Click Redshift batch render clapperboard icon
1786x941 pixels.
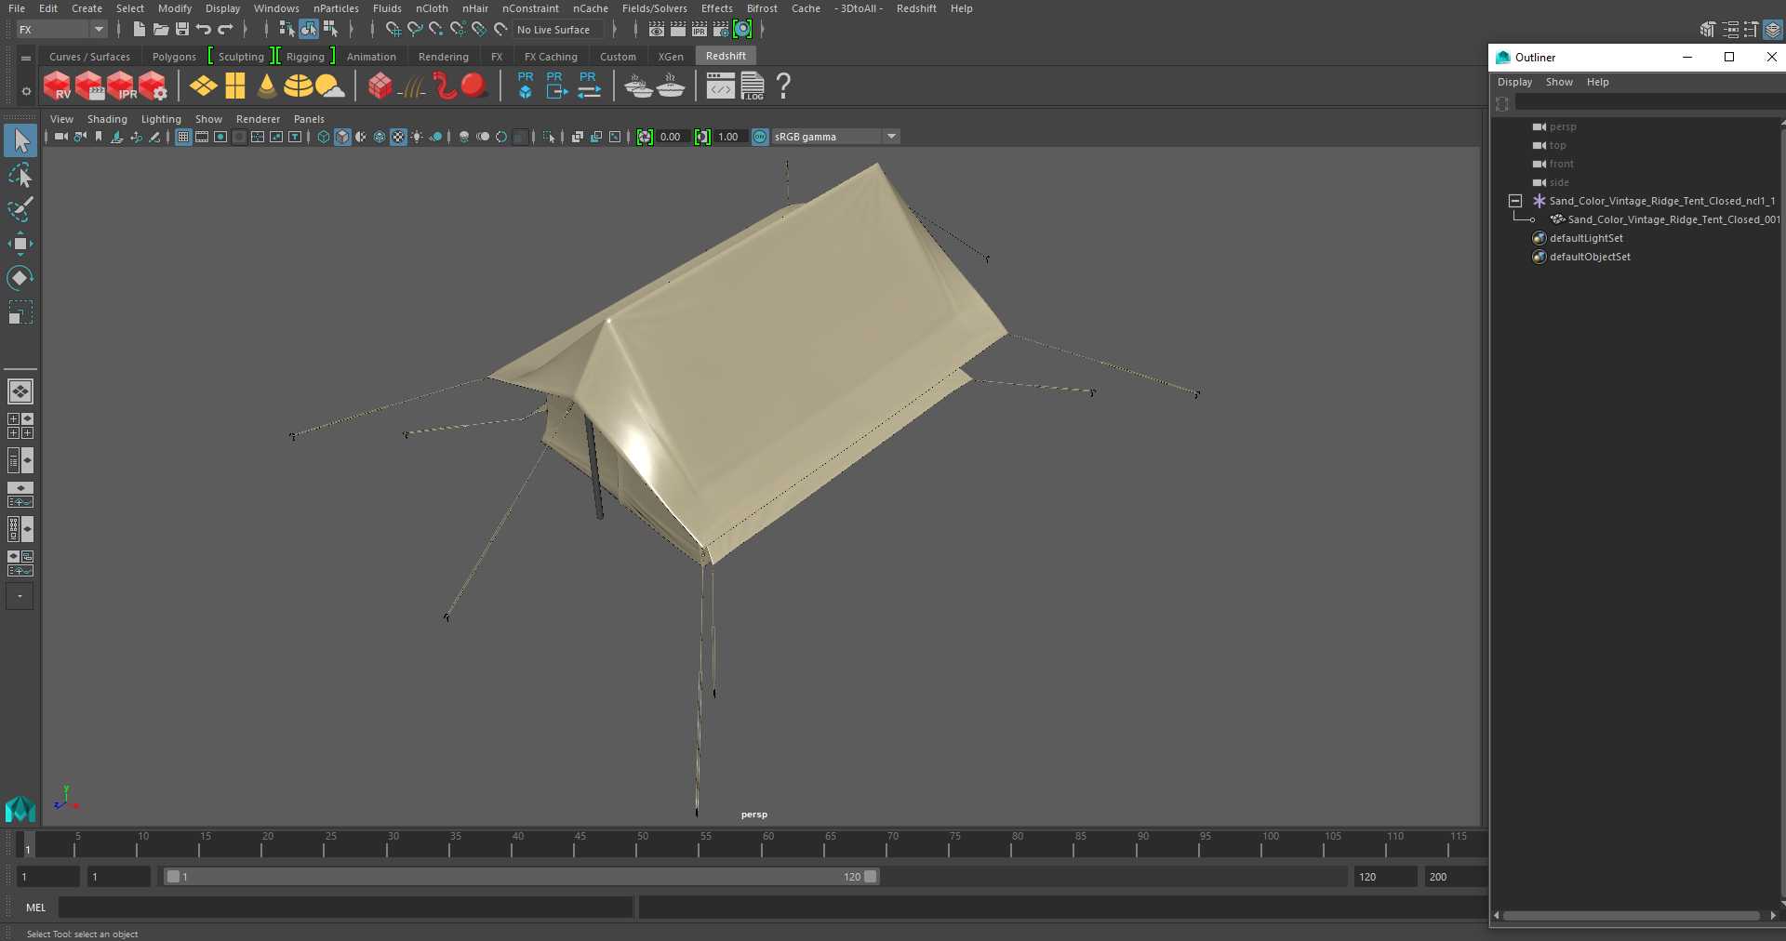pyautogui.click(x=89, y=86)
